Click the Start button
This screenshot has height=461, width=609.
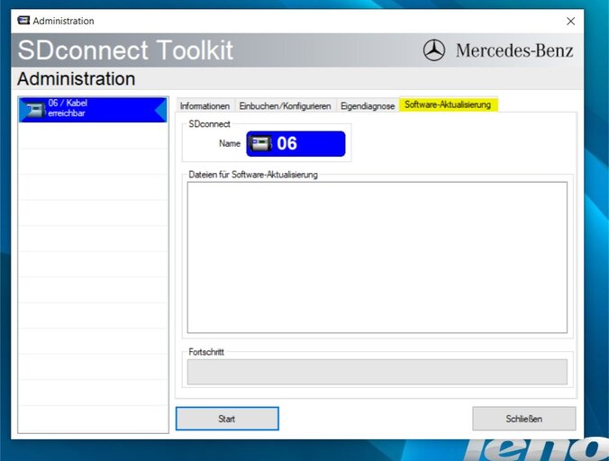click(x=227, y=419)
